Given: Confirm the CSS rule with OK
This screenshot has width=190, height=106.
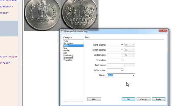Looking at the screenshot, I should [129, 99].
